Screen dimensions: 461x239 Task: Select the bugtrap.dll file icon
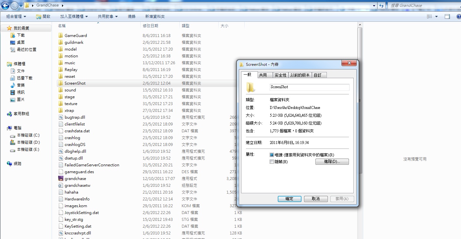61,117
